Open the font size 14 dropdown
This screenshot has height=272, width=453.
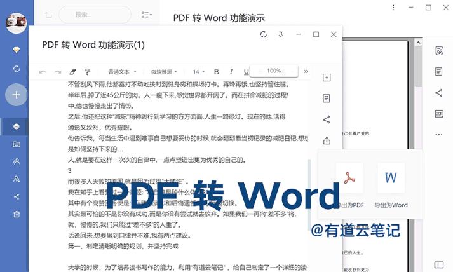click(x=198, y=72)
